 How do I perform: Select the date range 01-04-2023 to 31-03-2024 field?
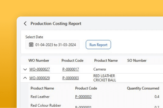52,45
